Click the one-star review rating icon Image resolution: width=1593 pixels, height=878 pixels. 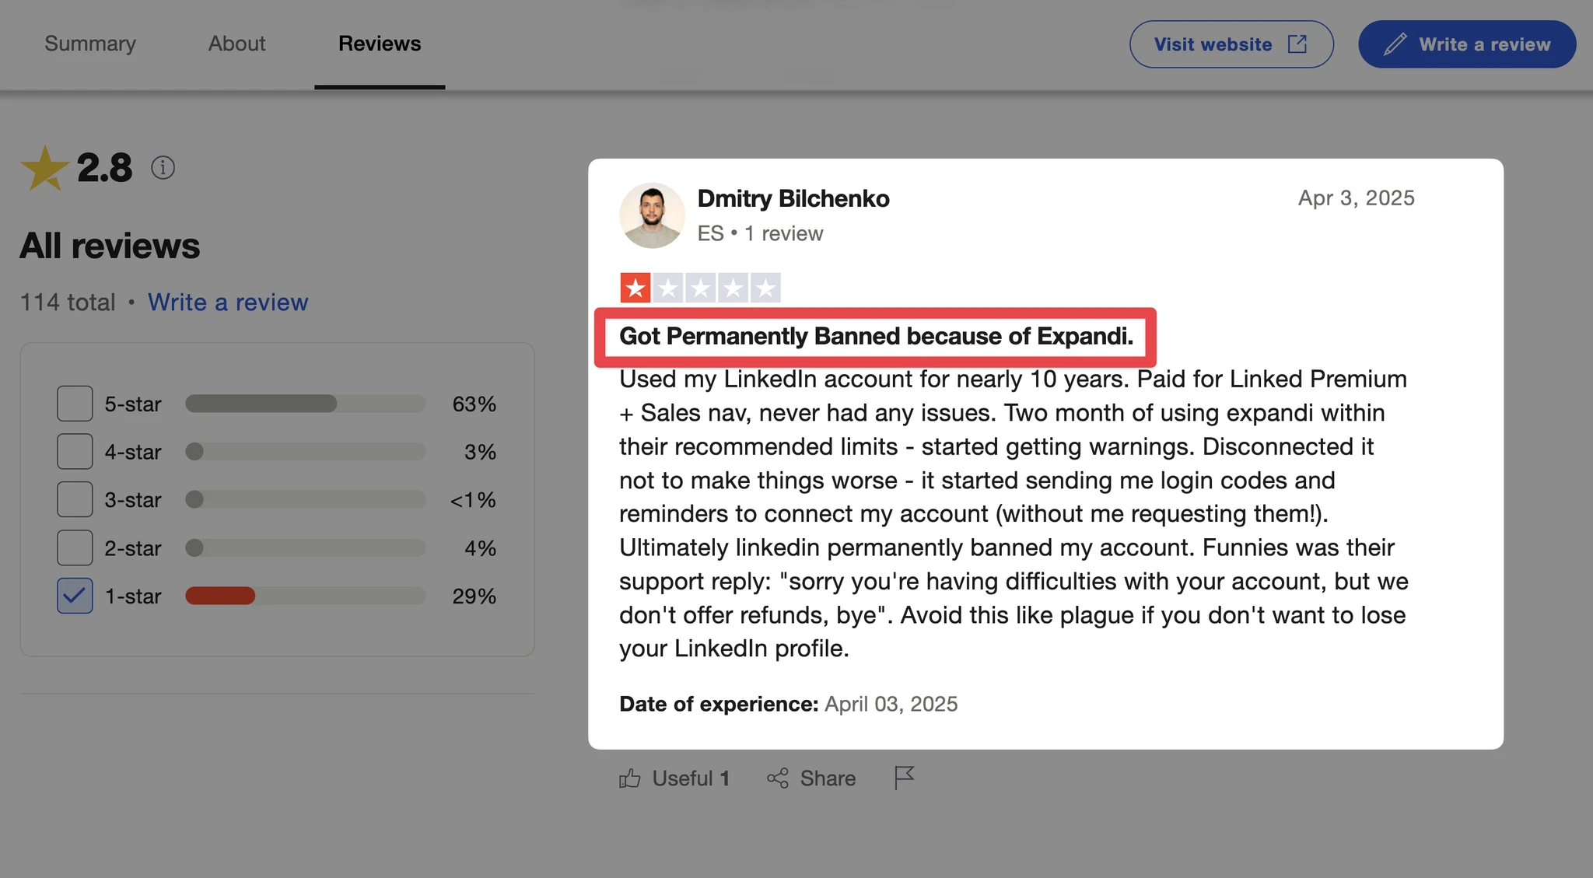[x=700, y=288]
